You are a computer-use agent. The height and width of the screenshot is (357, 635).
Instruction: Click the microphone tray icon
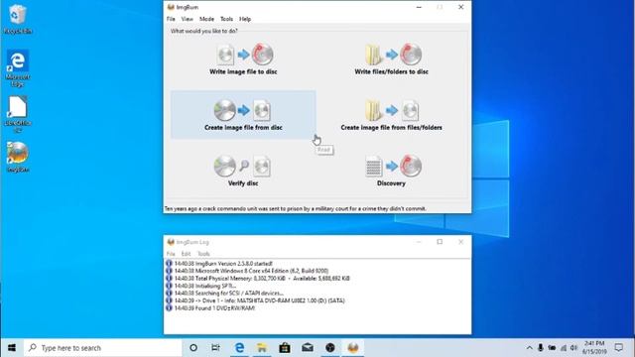[540, 348]
